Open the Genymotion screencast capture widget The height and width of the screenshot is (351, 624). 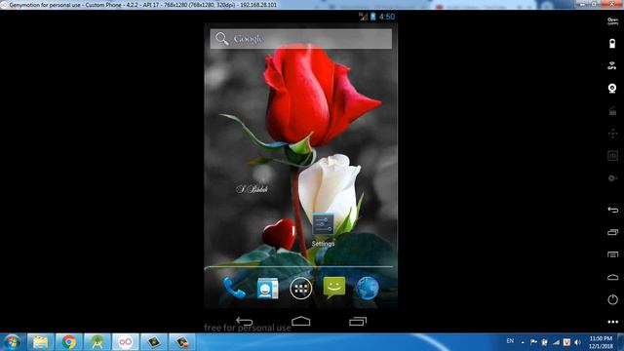[x=612, y=110]
